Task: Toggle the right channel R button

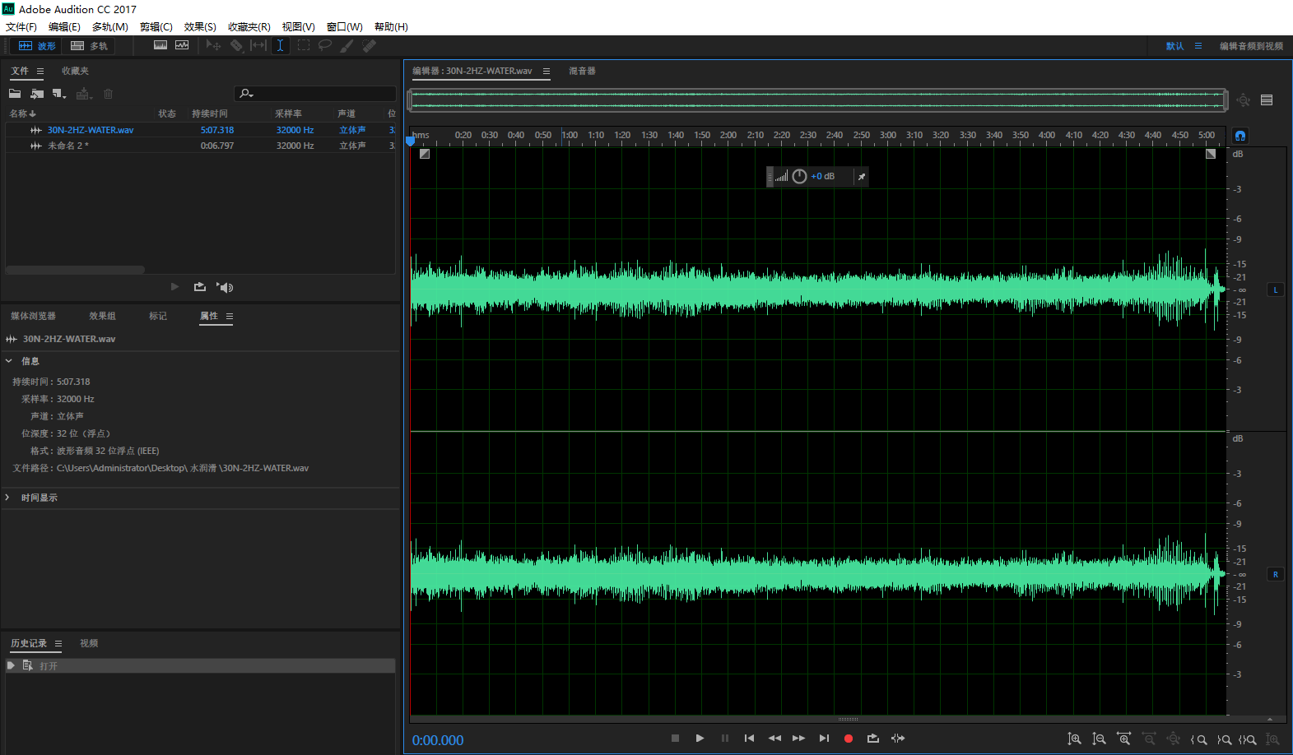Action: coord(1275,574)
